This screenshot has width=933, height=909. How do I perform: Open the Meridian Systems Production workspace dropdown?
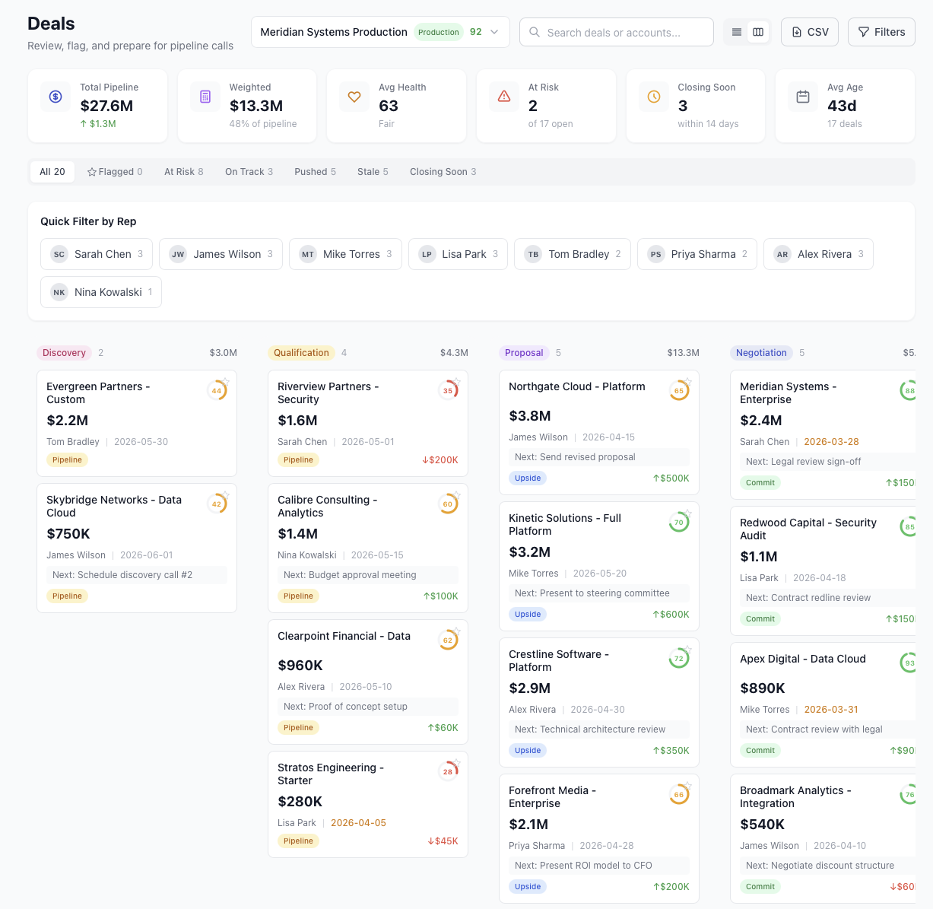pos(494,32)
